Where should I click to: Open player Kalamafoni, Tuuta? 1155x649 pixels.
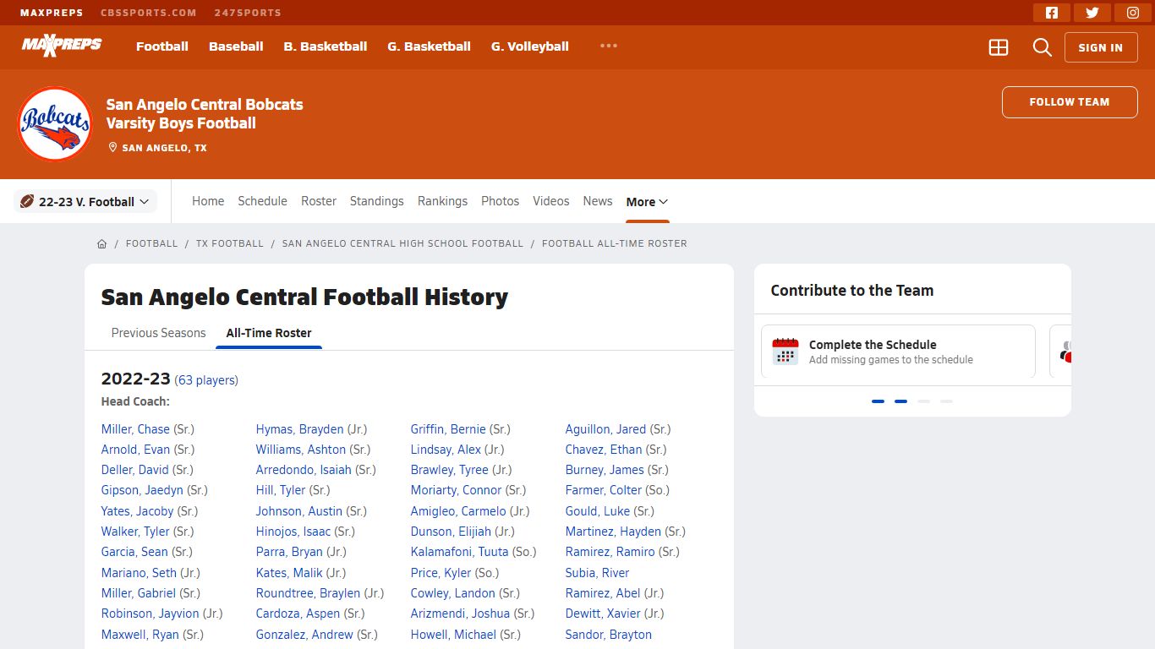pyautogui.click(x=460, y=552)
